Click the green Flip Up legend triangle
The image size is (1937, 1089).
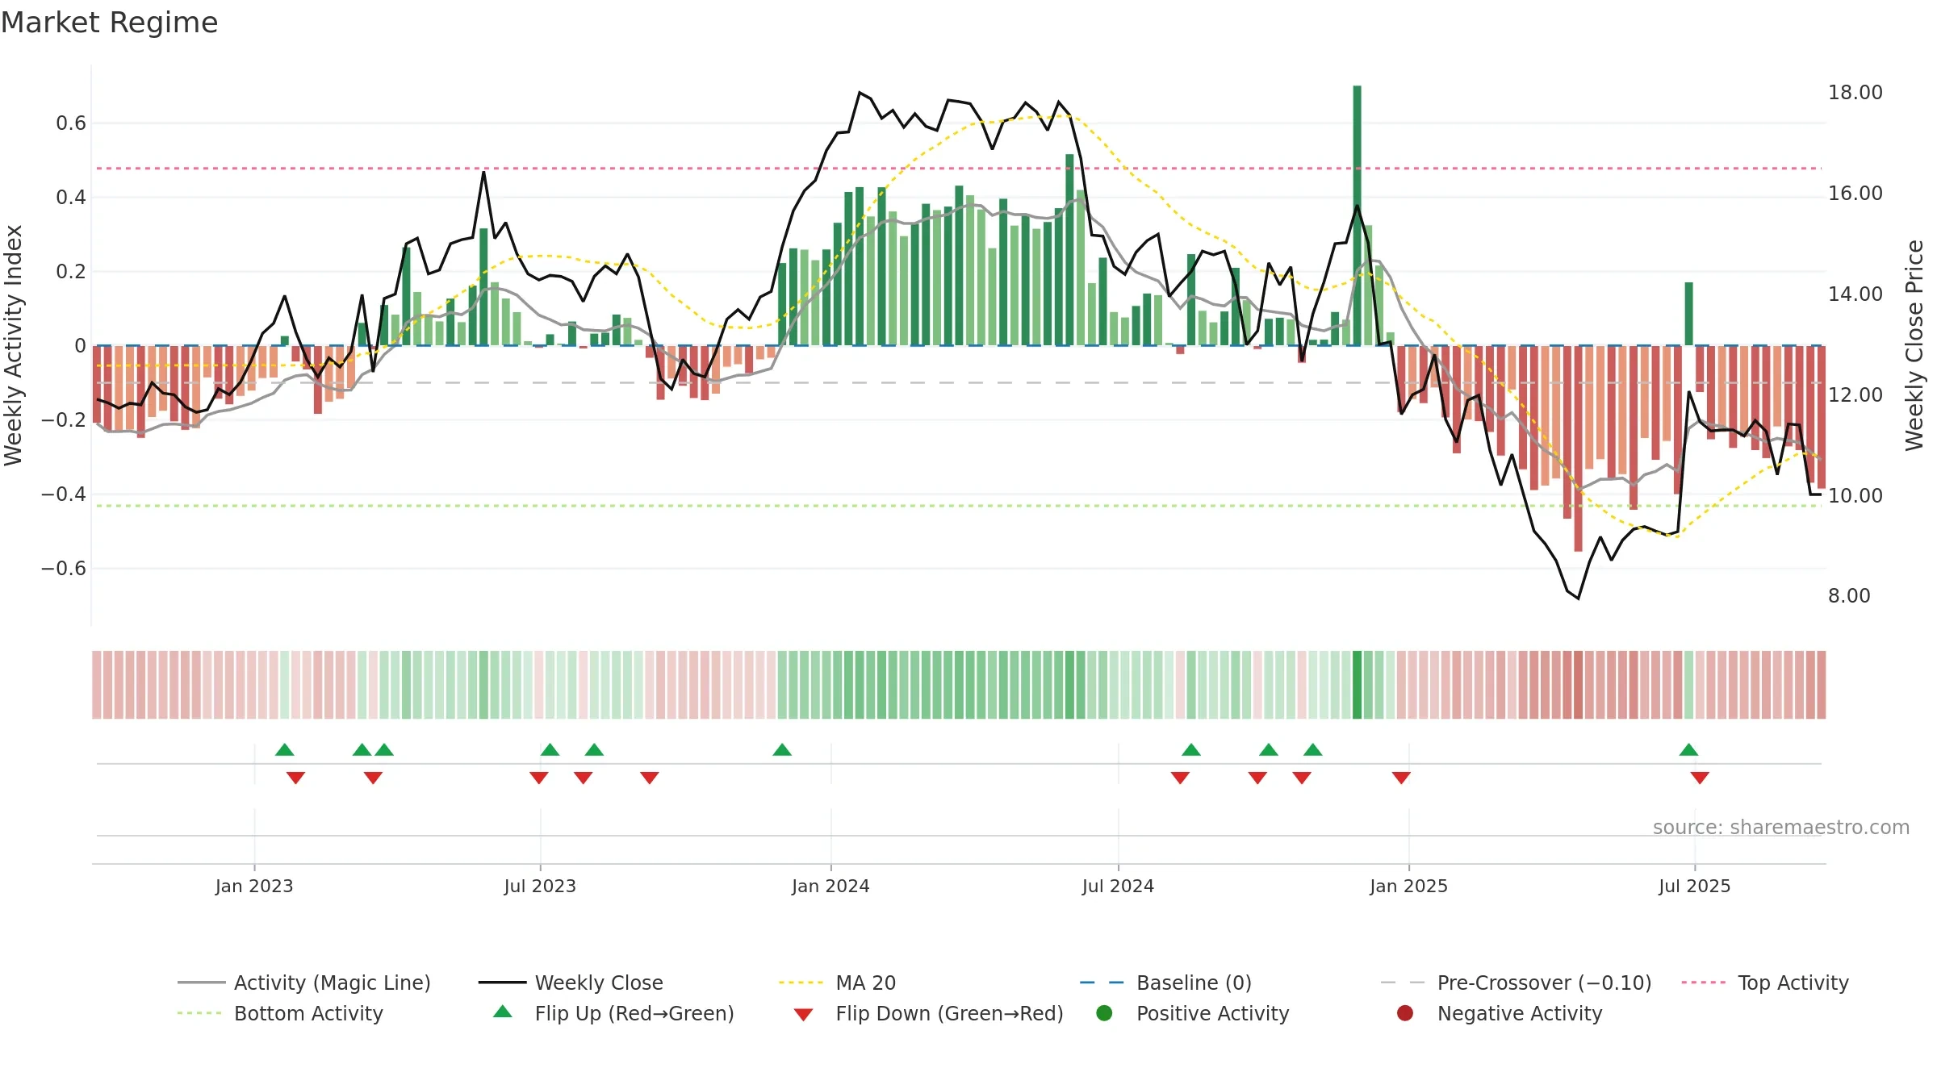503,1012
